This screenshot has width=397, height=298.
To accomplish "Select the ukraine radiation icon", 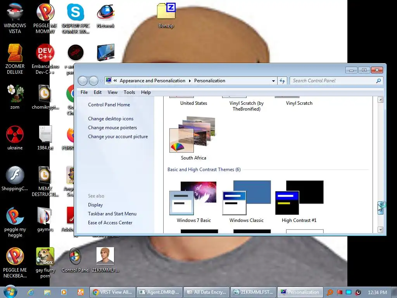I will (x=15, y=138).
